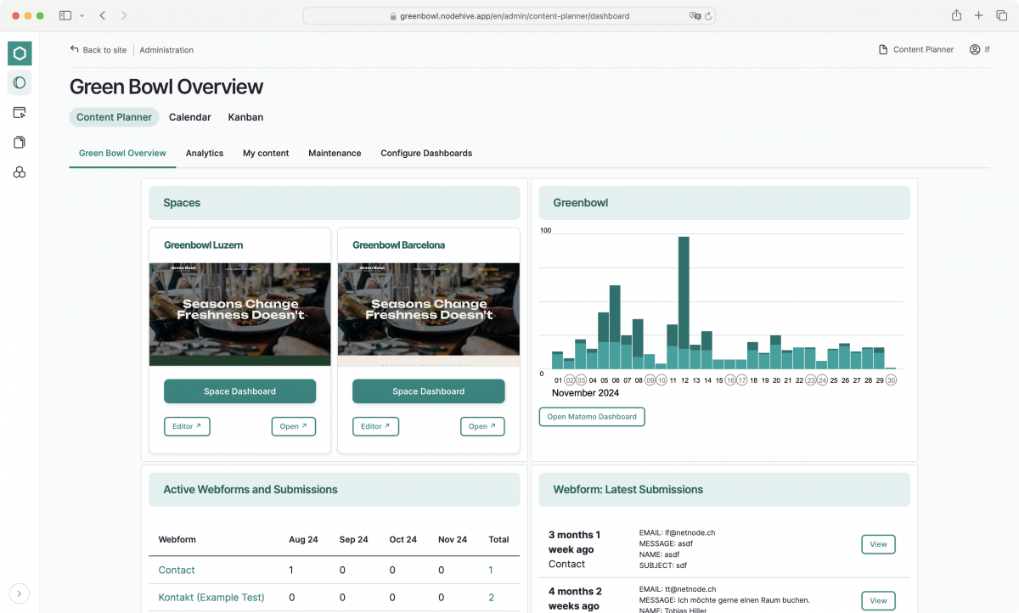Click the Aug 24 column header
This screenshot has width=1019, height=613.
[x=303, y=540]
